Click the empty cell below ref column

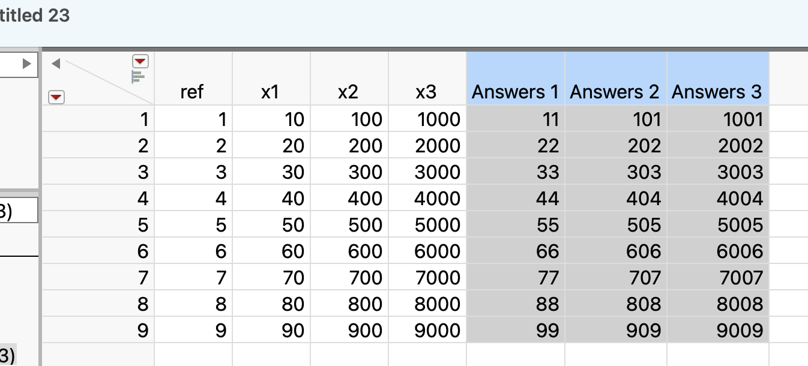pyautogui.click(x=193, y=354)
